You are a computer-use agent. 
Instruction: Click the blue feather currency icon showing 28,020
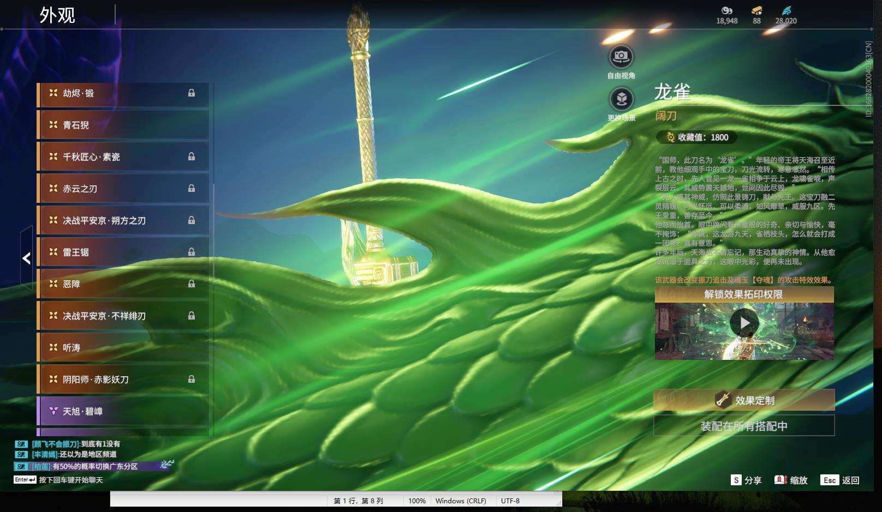coord(786,10)
